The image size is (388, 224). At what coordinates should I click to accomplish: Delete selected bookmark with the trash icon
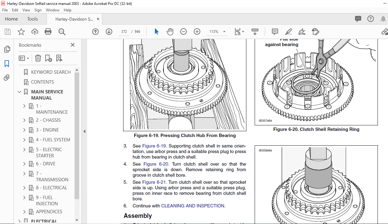[38, 58]
